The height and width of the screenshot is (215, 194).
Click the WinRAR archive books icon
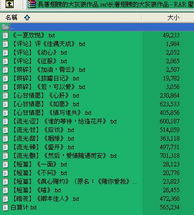[x=32, y=4]
